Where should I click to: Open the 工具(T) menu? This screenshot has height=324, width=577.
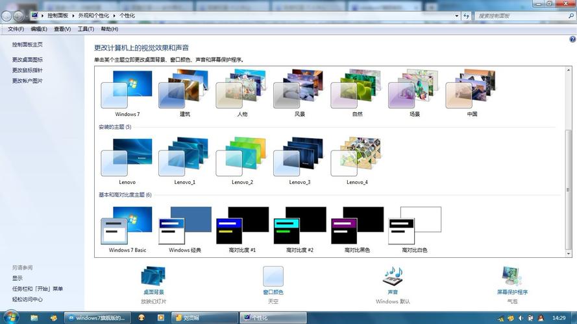(x=86, y=29)
